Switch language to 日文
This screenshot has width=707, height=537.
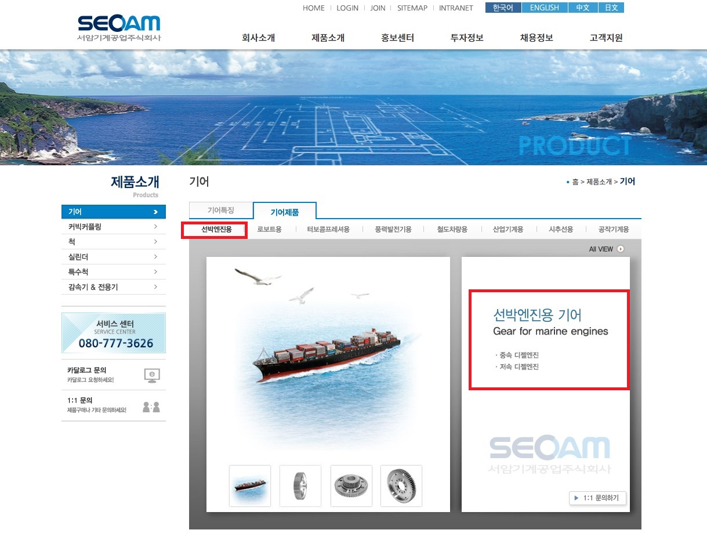pos(611,8)
